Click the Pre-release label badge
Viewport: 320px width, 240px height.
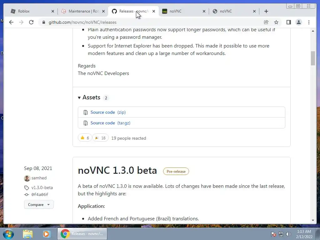tap(176, 172)
